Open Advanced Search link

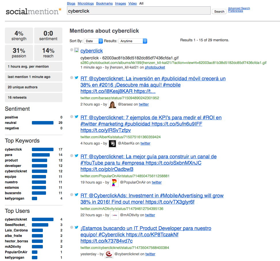coord(239,8)
